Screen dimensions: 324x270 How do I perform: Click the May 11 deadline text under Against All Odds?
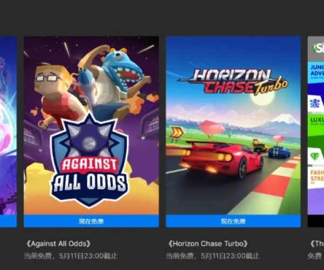pyautogui.click(x=71, y=256)
